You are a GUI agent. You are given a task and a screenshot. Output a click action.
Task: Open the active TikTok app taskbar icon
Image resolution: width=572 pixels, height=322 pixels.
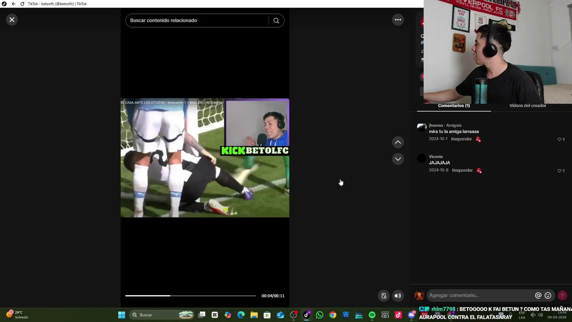(307, 315)
